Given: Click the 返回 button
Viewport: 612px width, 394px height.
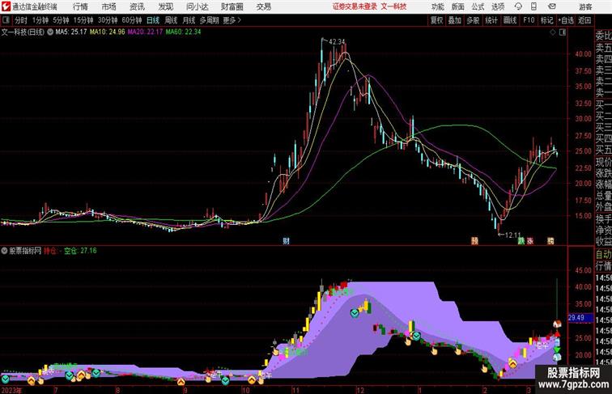Looking at the screenshot, I should pos(584,20).
